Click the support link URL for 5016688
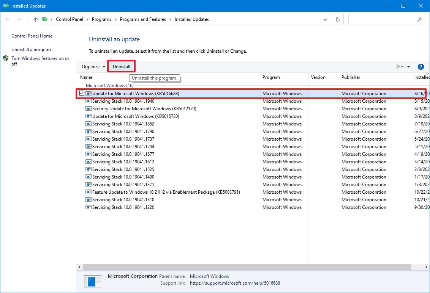The height and width of the screenshot is (293, 430). [235, 283]
